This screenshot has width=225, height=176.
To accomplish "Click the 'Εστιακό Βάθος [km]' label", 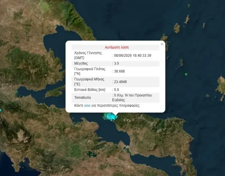I will tap(90, 90).
